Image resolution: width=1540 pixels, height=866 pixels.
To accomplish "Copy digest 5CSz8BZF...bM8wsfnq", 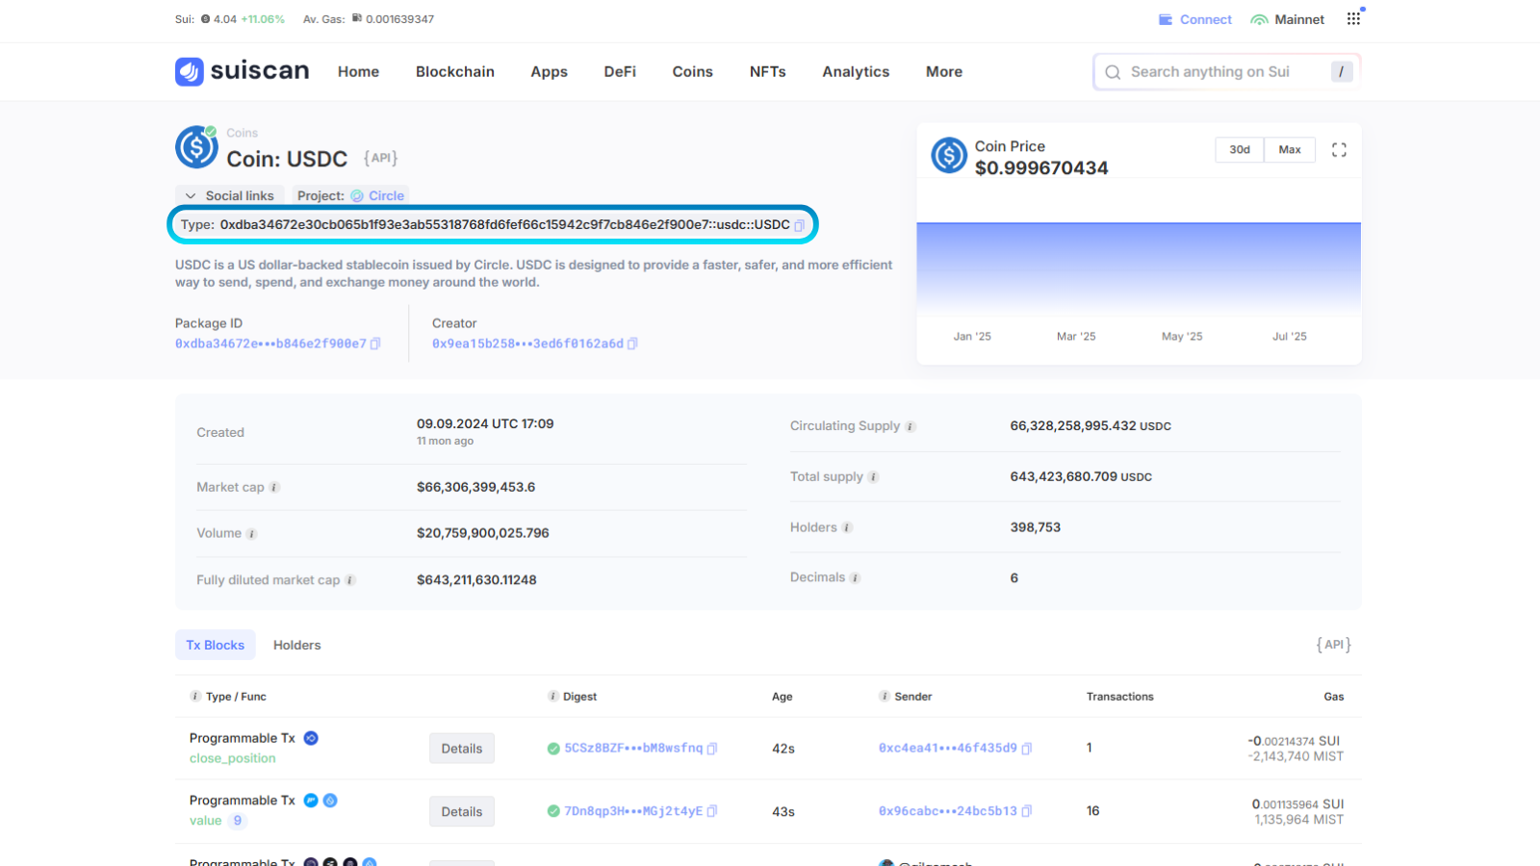I will click(x=712, y=749).
